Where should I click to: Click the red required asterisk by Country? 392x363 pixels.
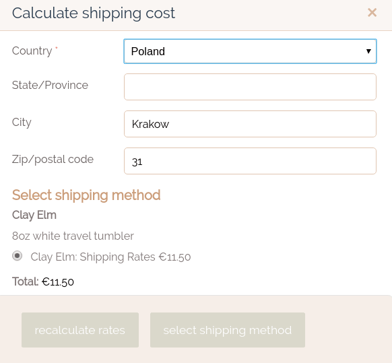pos(57,47)
